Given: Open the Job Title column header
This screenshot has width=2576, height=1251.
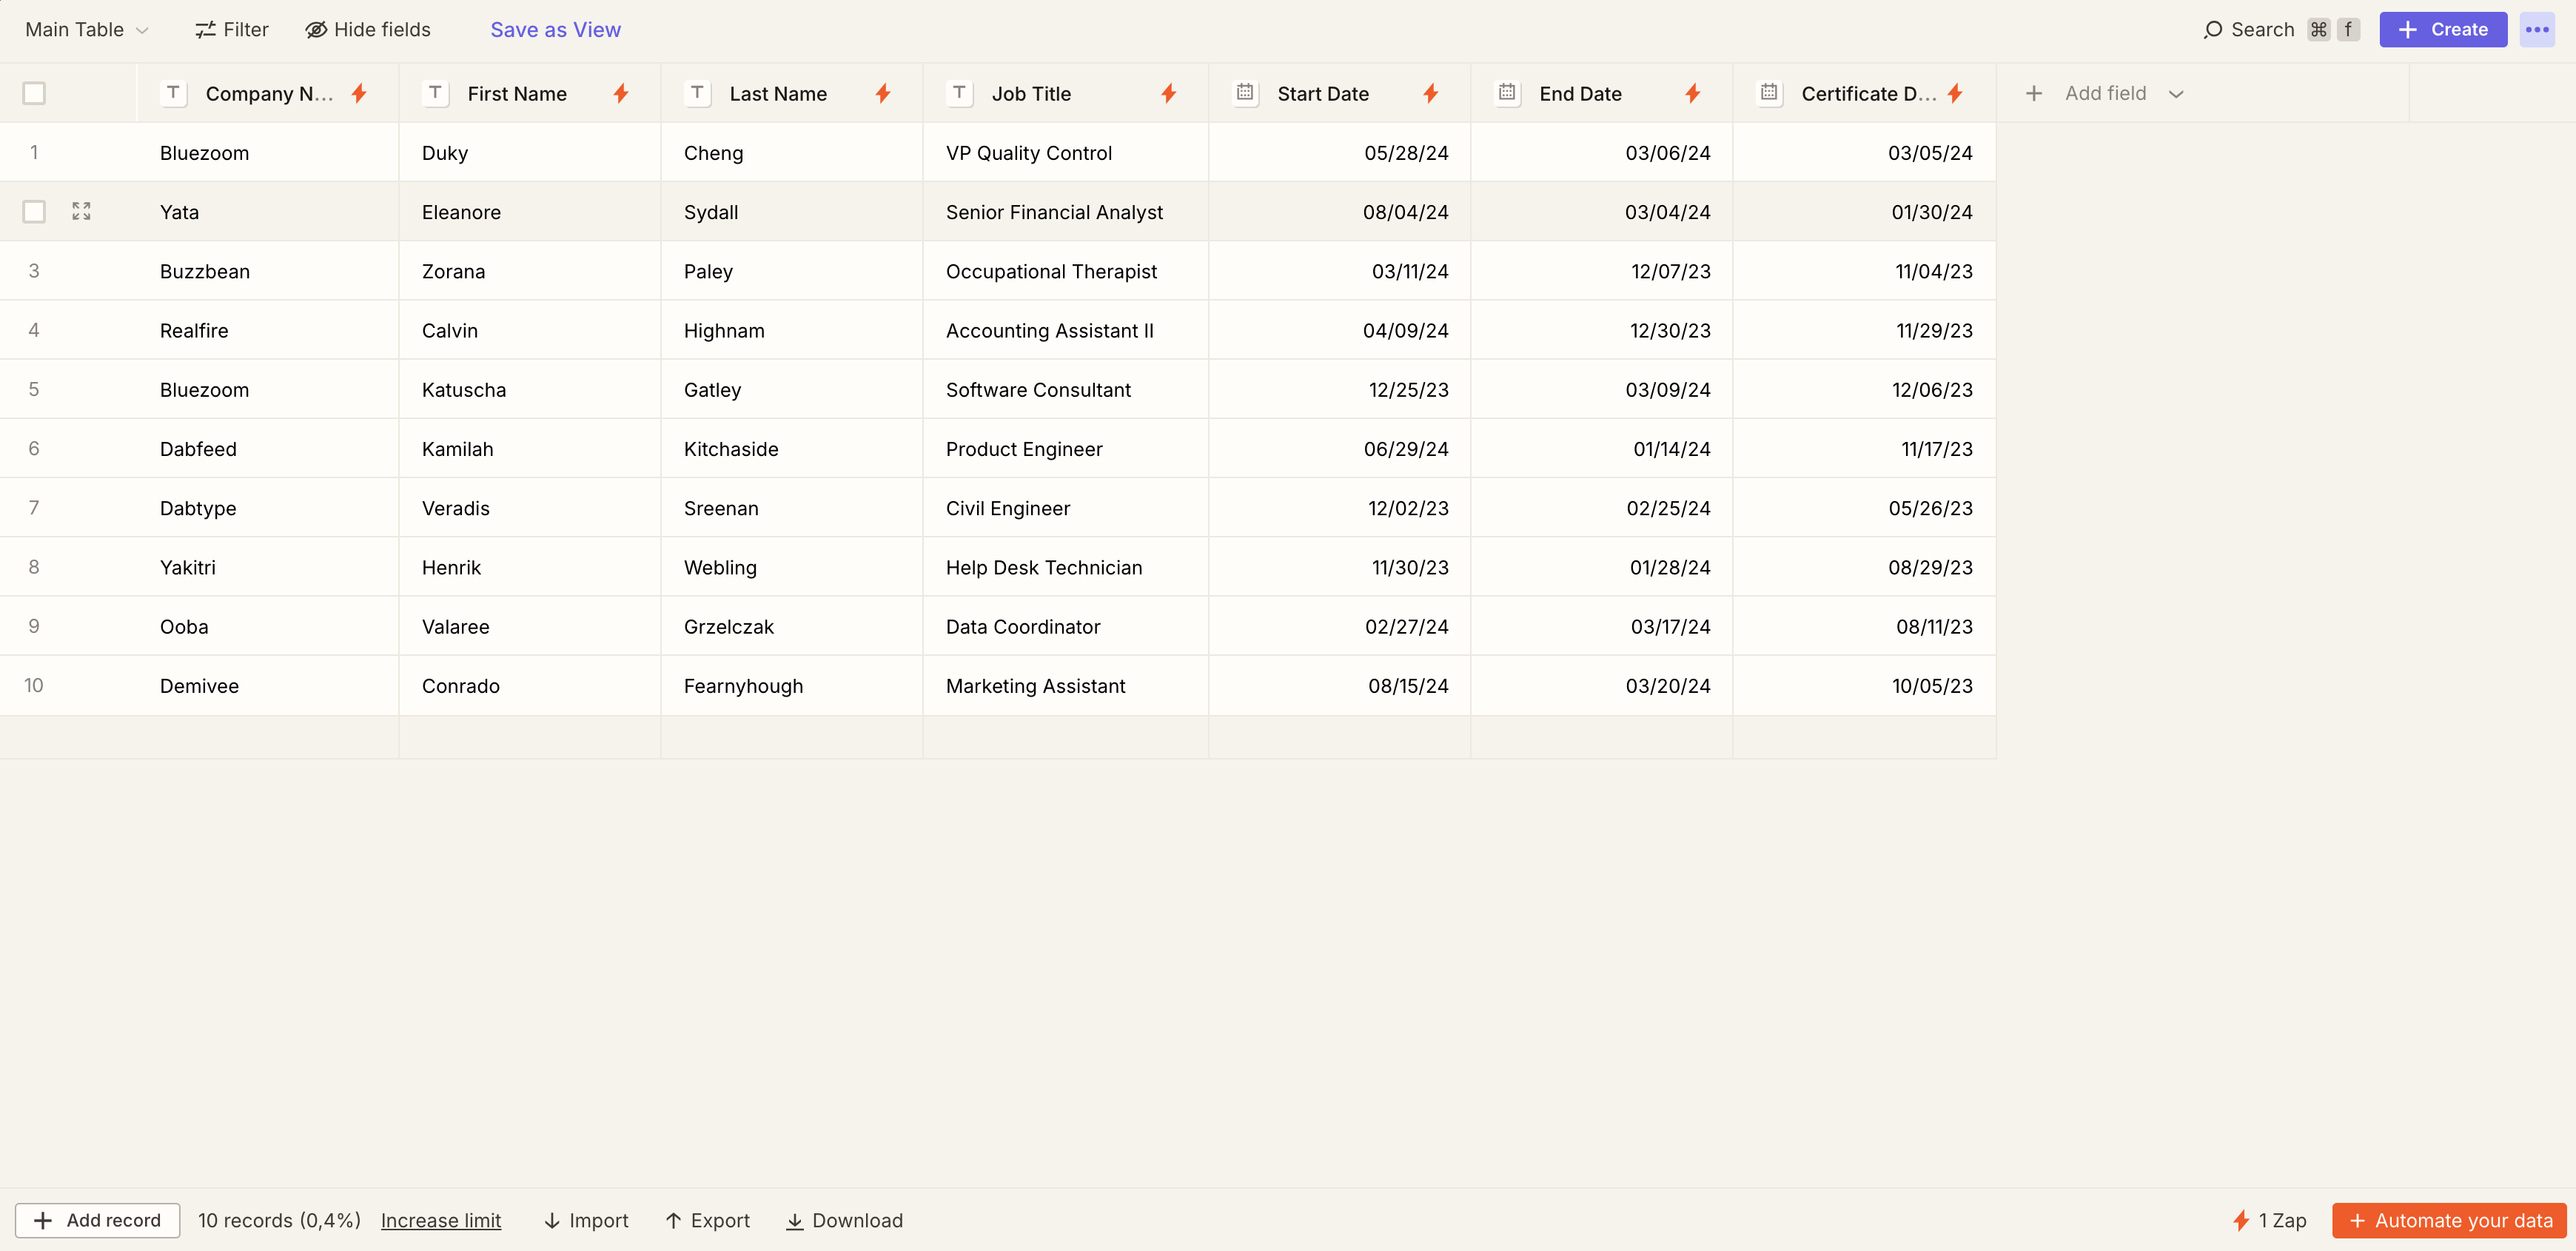Looking at the screenshot, I should coord(1066,93).
